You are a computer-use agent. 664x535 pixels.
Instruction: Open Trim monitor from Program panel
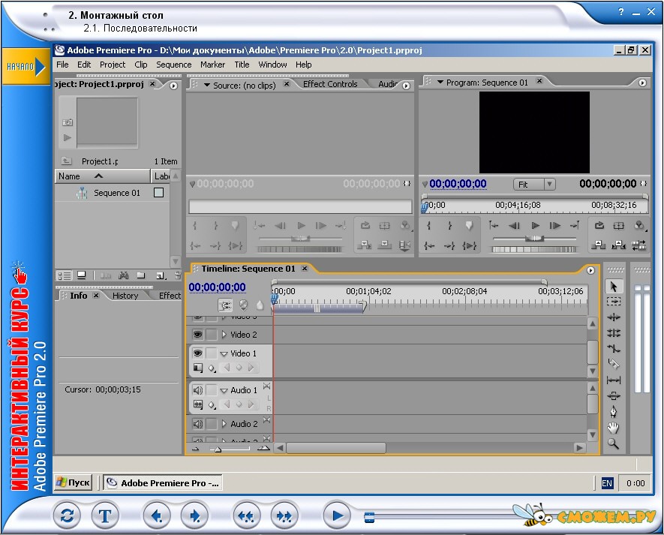[639, 245]
